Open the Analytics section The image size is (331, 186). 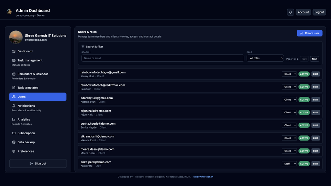pos(38,122)
